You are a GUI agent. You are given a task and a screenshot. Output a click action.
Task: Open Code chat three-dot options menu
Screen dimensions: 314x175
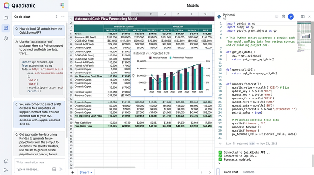(x=57, y=17)
